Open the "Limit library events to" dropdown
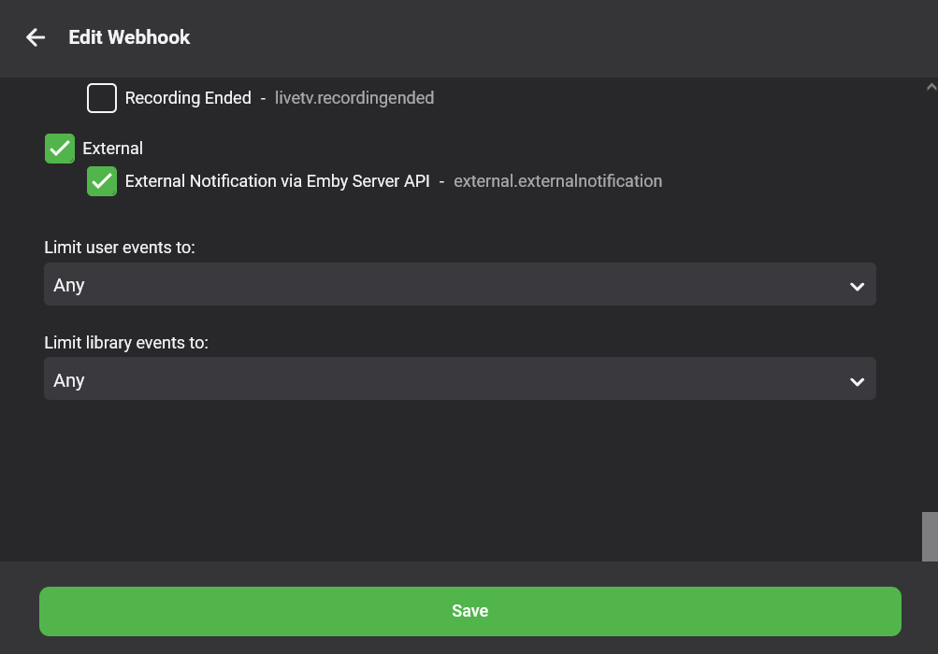 coord(460,379)
